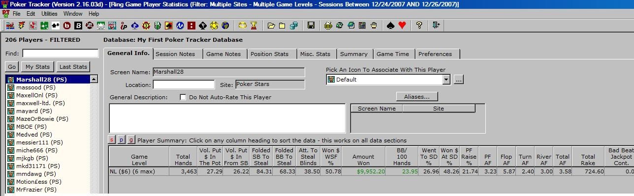This screenshot has height=196, width=634.
Task: Click the lightning bolt toolbar icon
Action: pos(22,26)
